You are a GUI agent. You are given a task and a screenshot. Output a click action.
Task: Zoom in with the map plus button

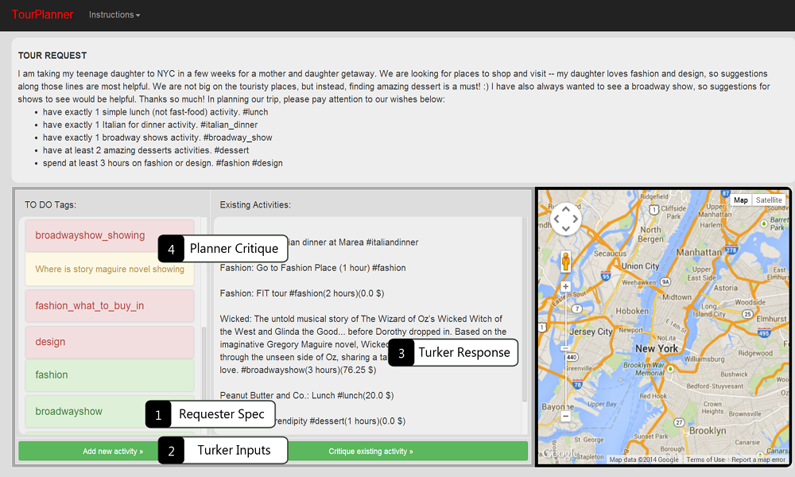[565, 286]
